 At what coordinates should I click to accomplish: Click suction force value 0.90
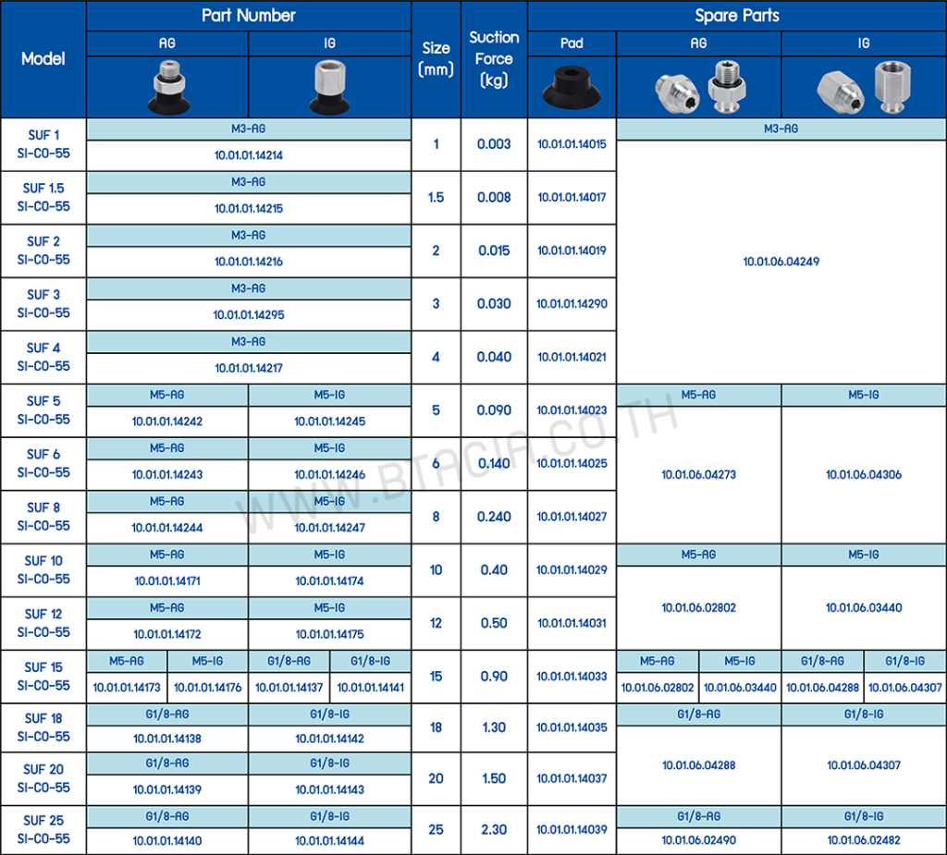[x=494, y=677]
